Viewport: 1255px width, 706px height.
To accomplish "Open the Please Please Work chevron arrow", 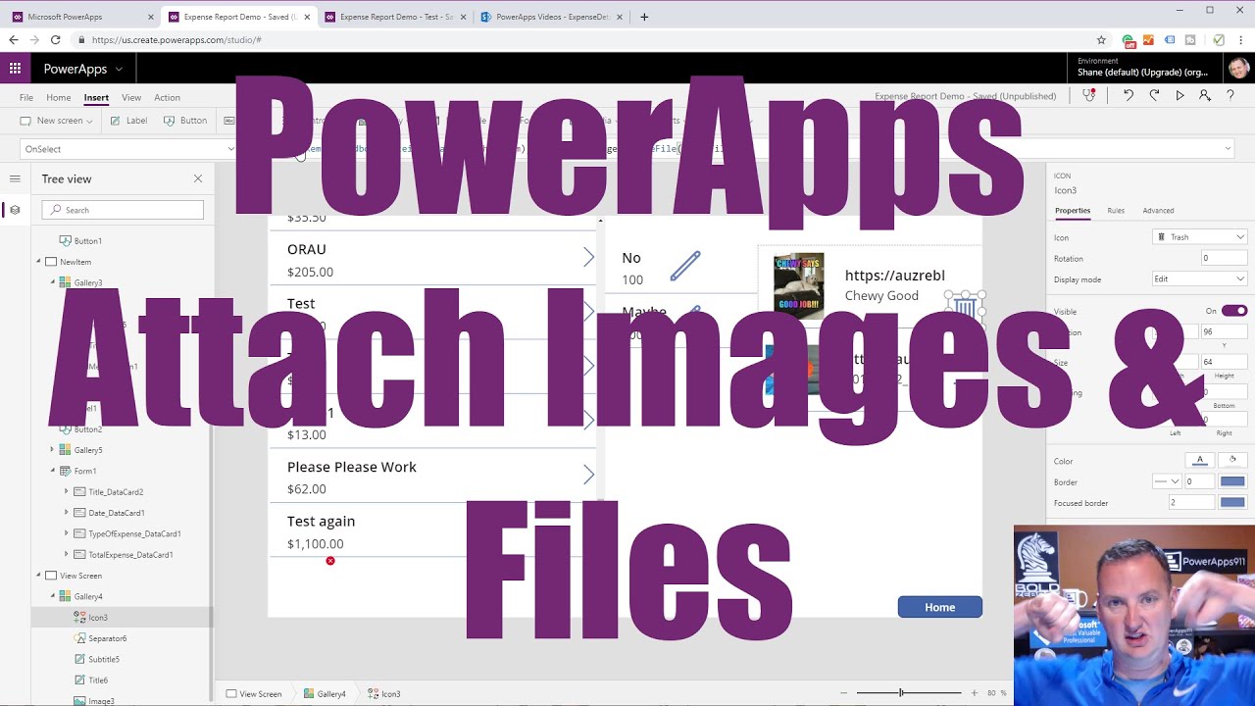I will [588, 475].
